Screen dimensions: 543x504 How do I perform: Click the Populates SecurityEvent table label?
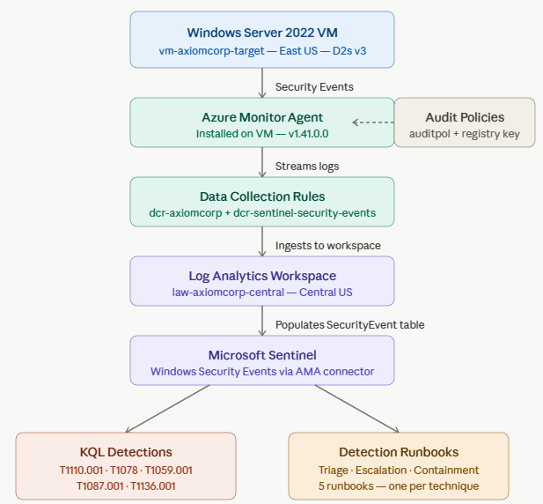pos(349,325)
